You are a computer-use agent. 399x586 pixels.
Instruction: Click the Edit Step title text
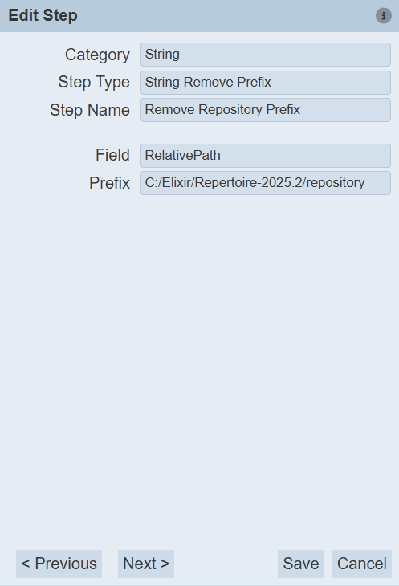click(43, 16)
